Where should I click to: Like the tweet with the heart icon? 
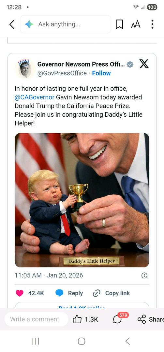coord(20,293)
